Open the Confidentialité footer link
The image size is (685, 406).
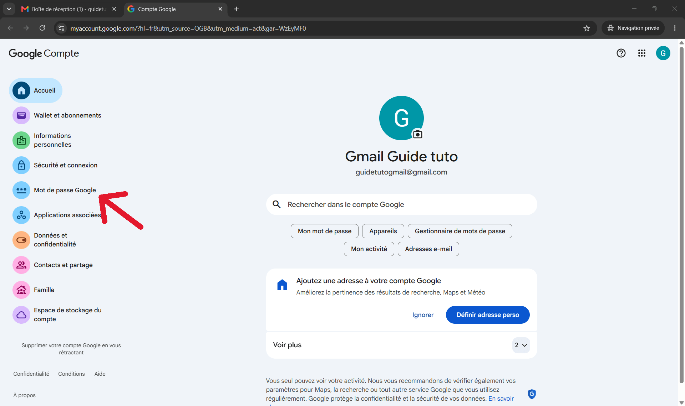(x=31, y=374)
